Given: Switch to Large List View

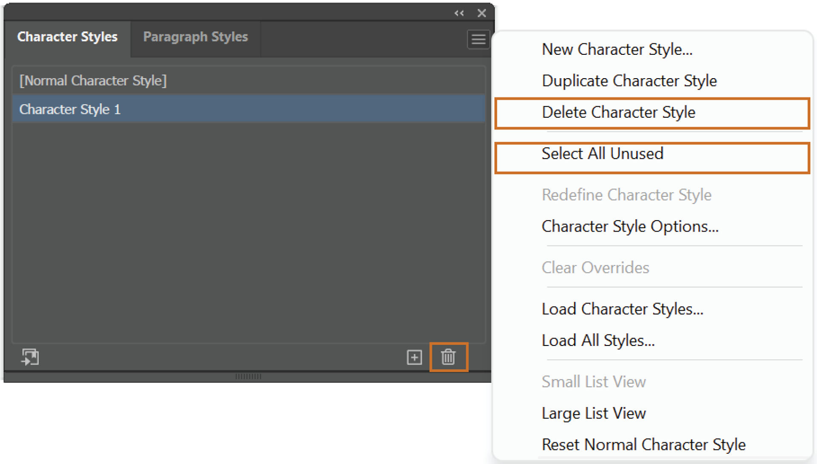Looking at the screenshot, I should coord(594,413).
